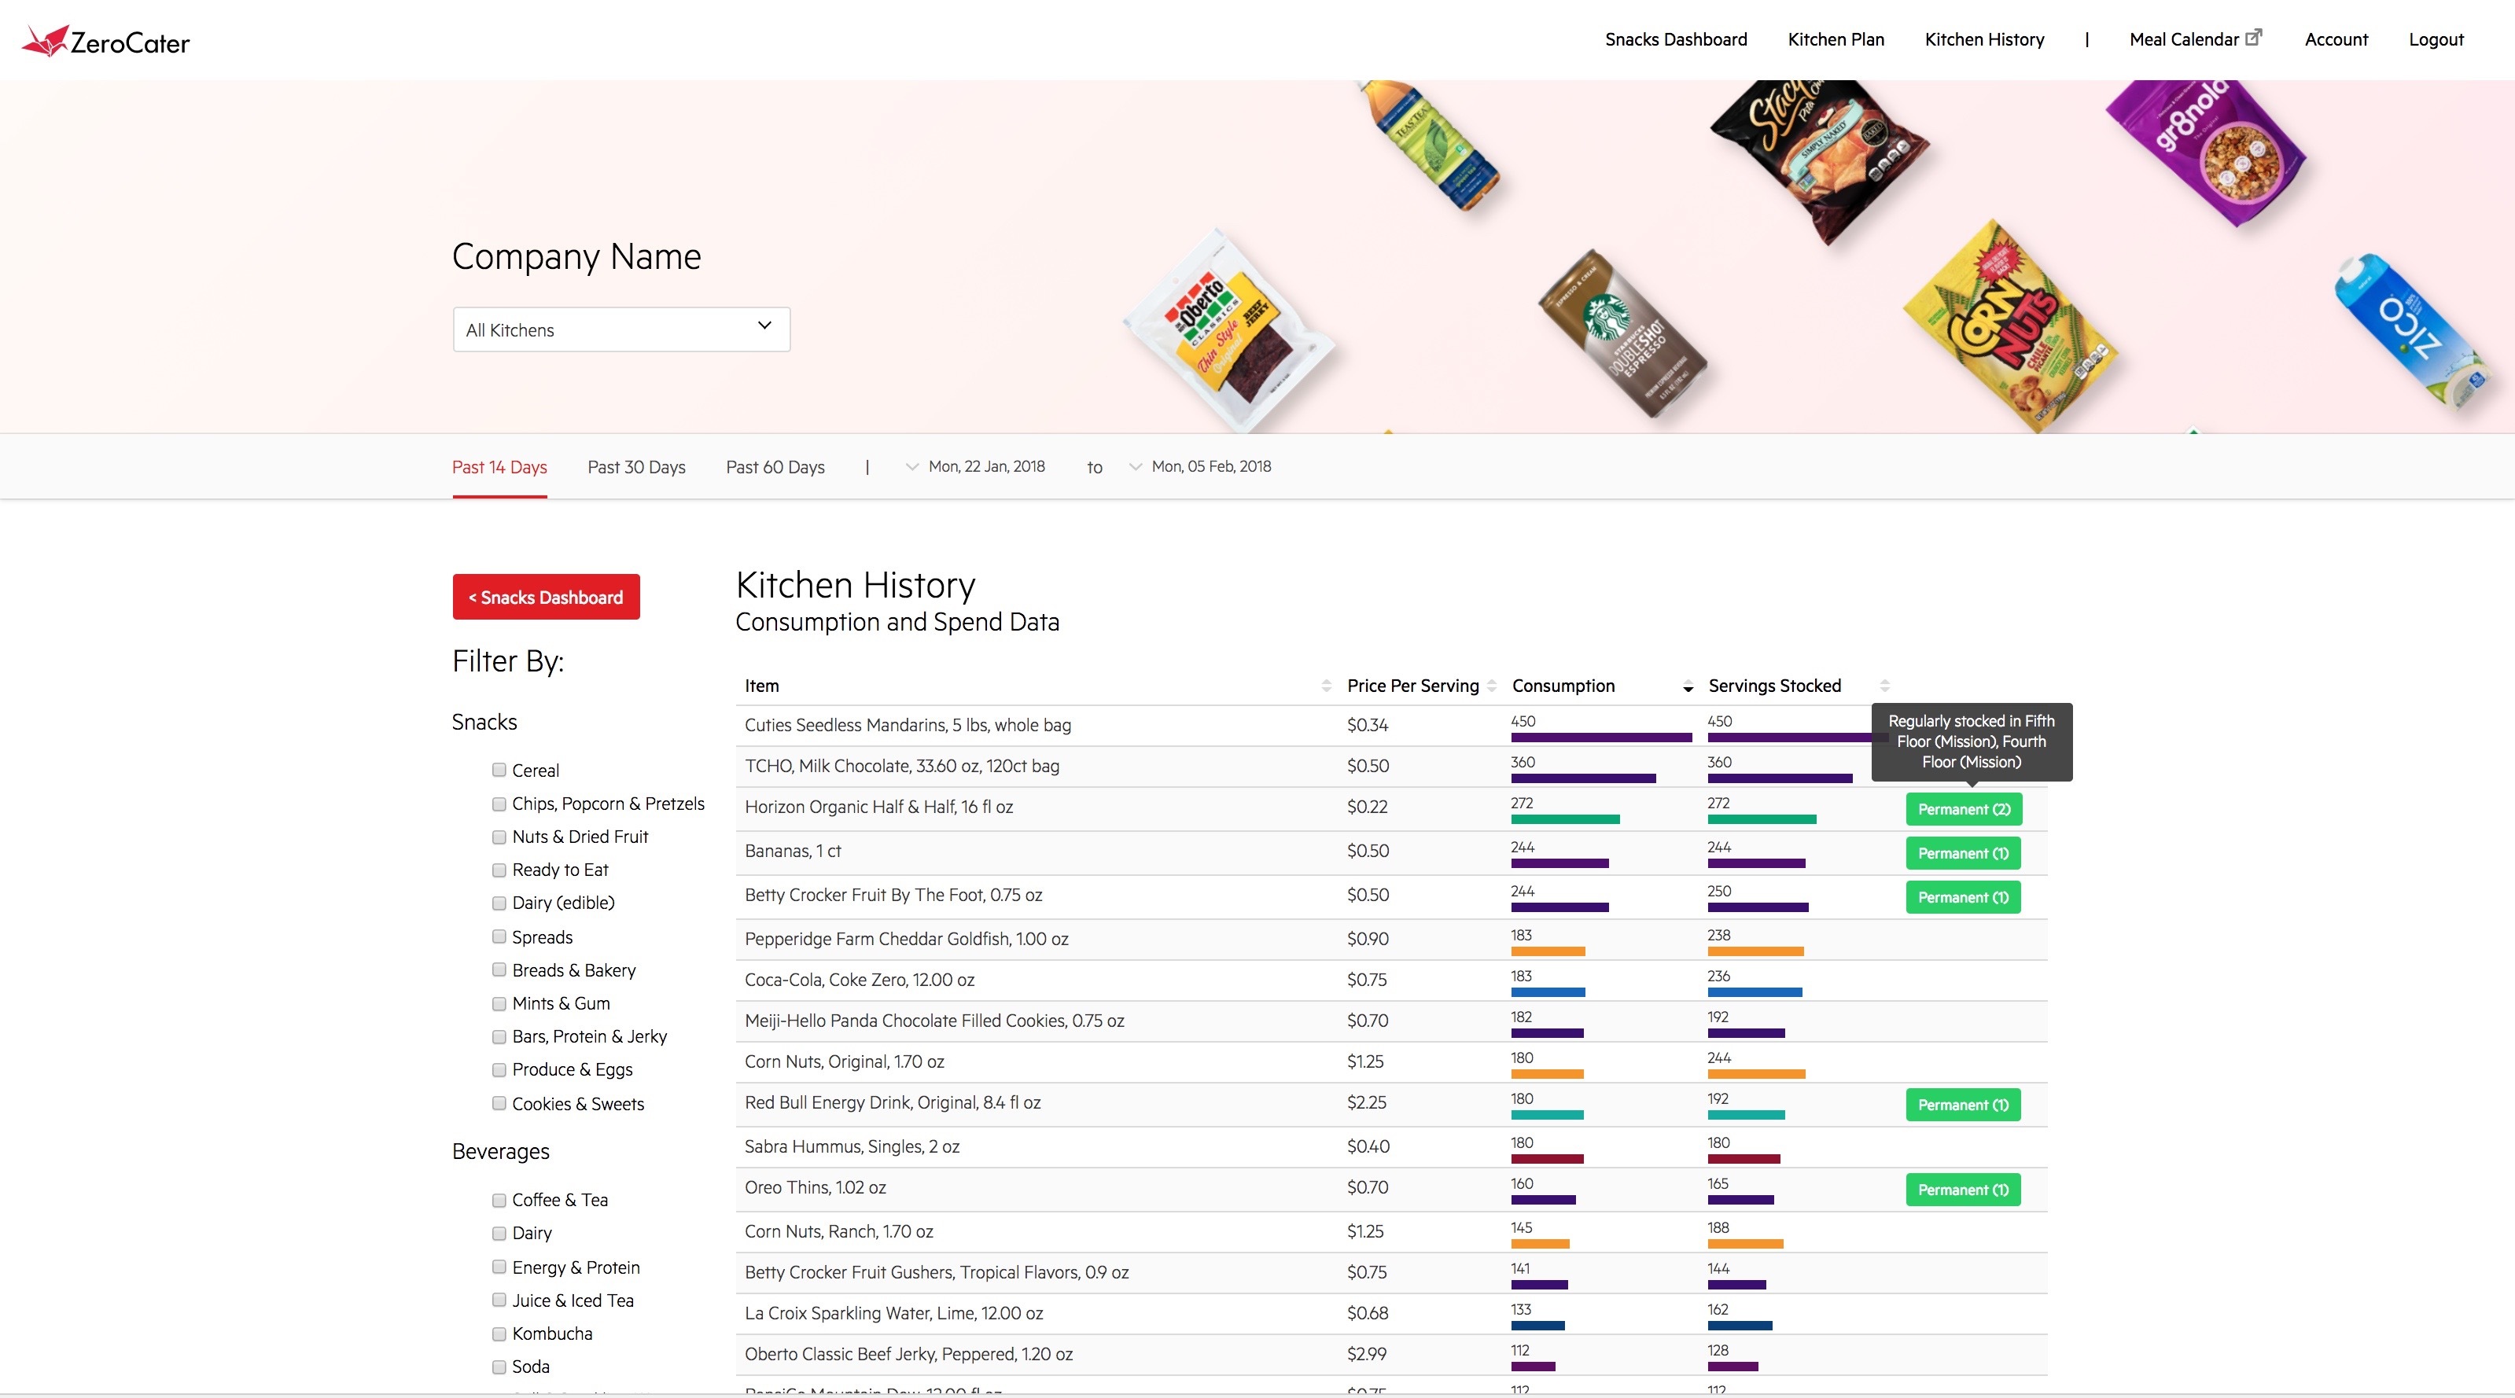Check Mints & Gum filter
The height and width of the screenshot is (1398, 2515).
point(499,1003)
